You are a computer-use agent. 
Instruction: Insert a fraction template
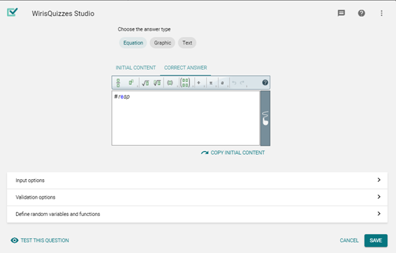118,83
